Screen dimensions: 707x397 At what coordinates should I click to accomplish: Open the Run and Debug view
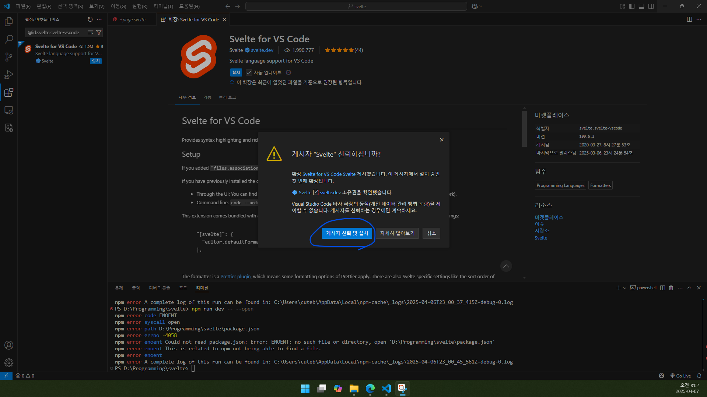pyautogui.click(x=9, y=75)
